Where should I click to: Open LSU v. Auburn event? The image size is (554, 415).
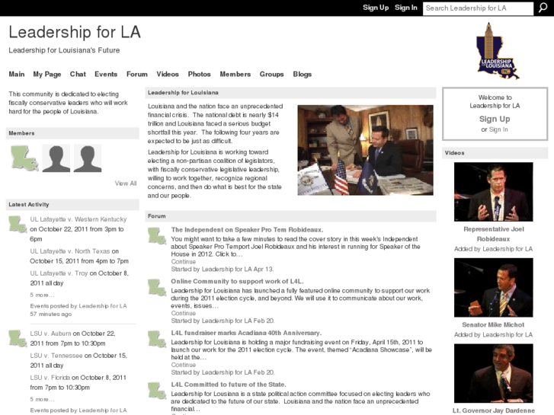tap(50, 334)
